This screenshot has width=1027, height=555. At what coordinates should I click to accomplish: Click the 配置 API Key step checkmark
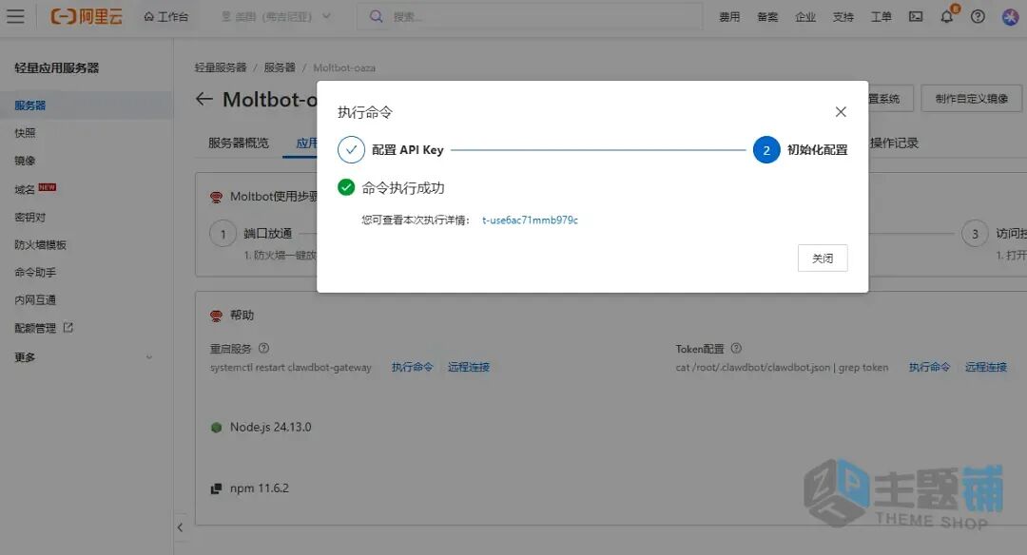(351, 150)
